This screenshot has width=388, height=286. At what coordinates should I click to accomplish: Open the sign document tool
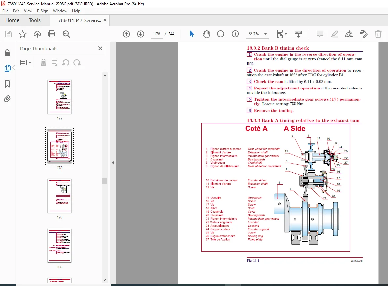[349, 34]
